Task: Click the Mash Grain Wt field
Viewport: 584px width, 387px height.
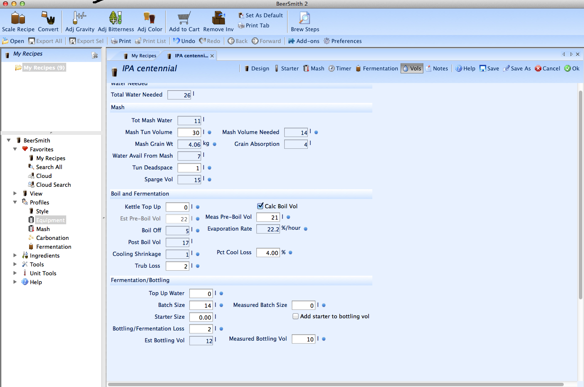Action: click(x=189, y=144)
